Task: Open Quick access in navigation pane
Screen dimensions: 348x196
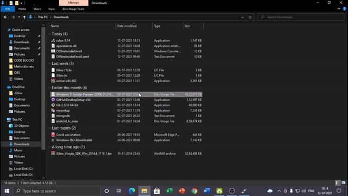Action: [x=21, y=30]
